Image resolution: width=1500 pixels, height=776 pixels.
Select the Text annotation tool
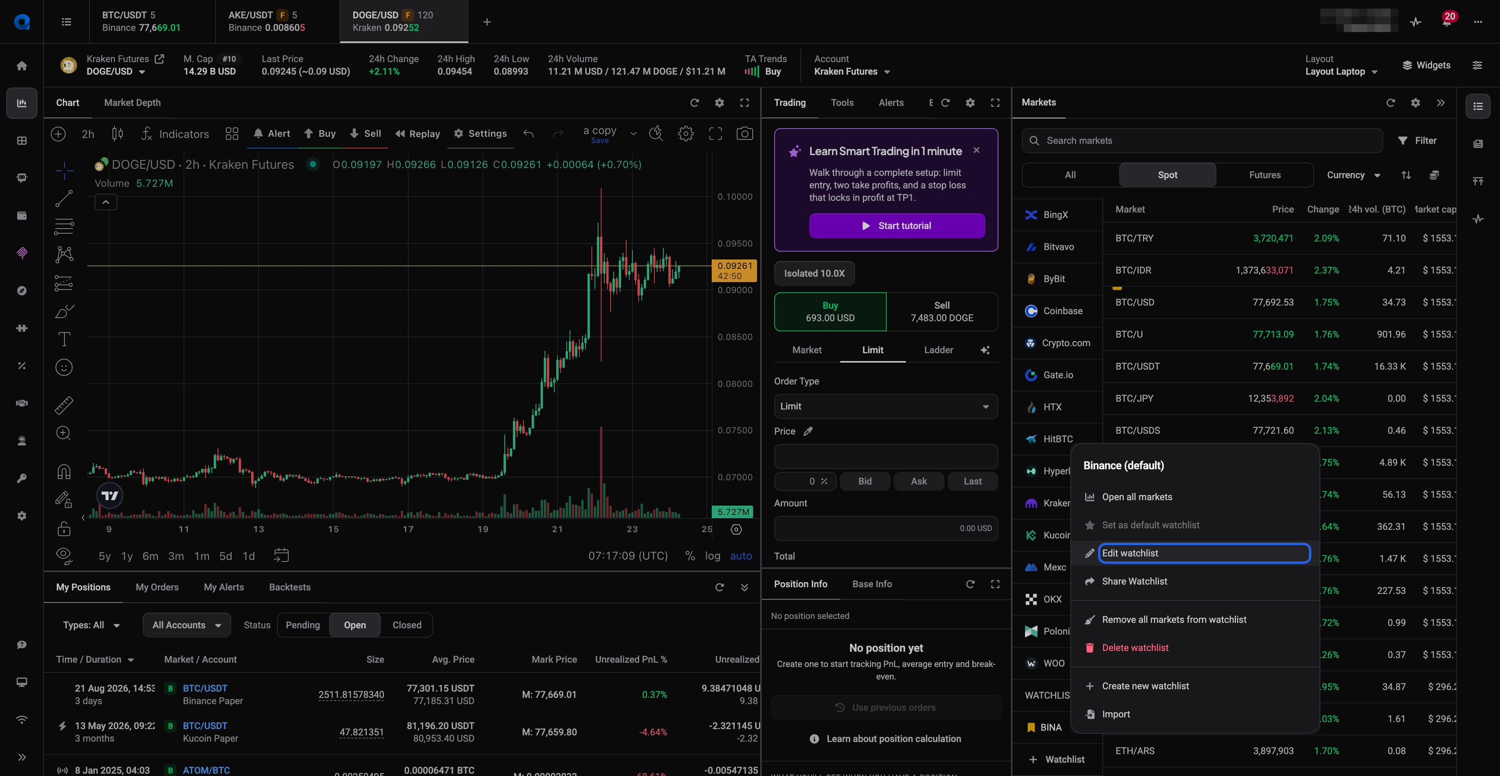tap(64, 339)
